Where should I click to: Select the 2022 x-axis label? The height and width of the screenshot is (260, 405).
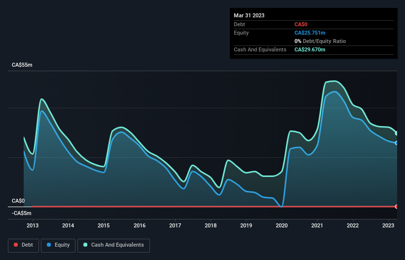point(353,225)
